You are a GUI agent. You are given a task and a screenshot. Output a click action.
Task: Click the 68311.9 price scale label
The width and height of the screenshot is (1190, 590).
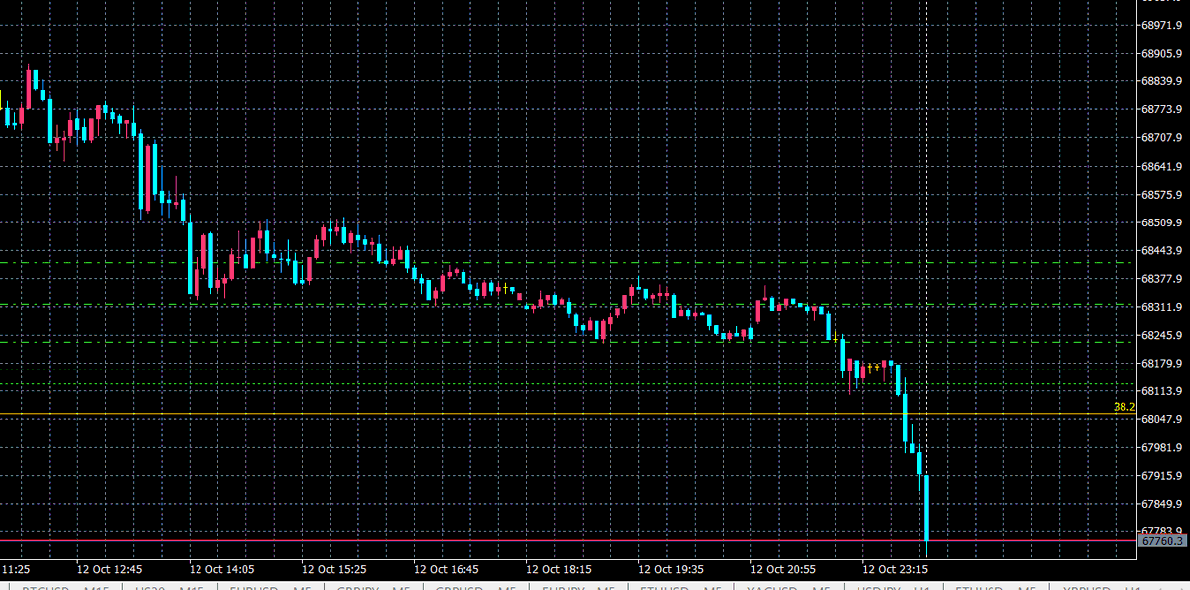tap(1162, 307)
